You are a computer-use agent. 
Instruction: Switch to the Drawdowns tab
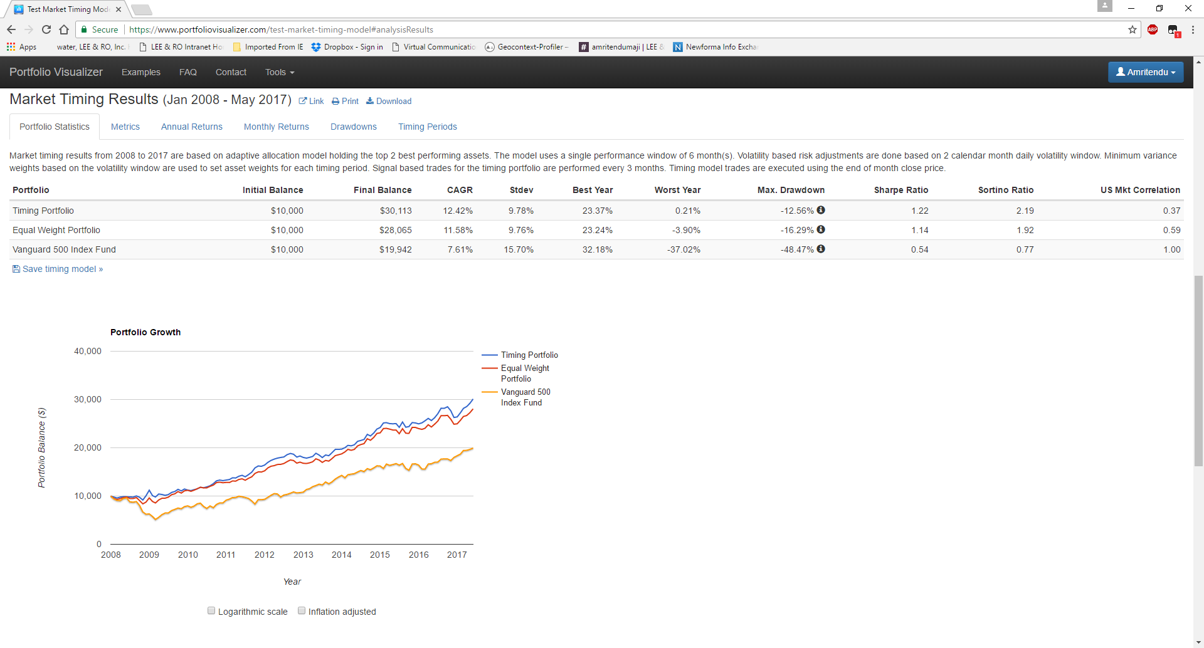click(x=354, y=127)
